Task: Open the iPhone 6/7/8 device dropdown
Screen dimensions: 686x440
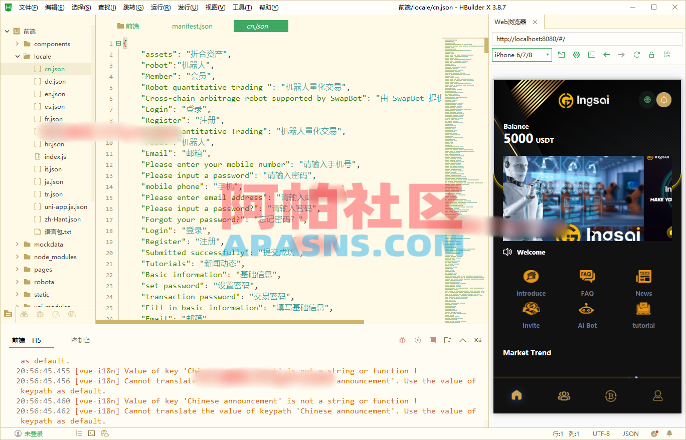Action: pos(522,55)
